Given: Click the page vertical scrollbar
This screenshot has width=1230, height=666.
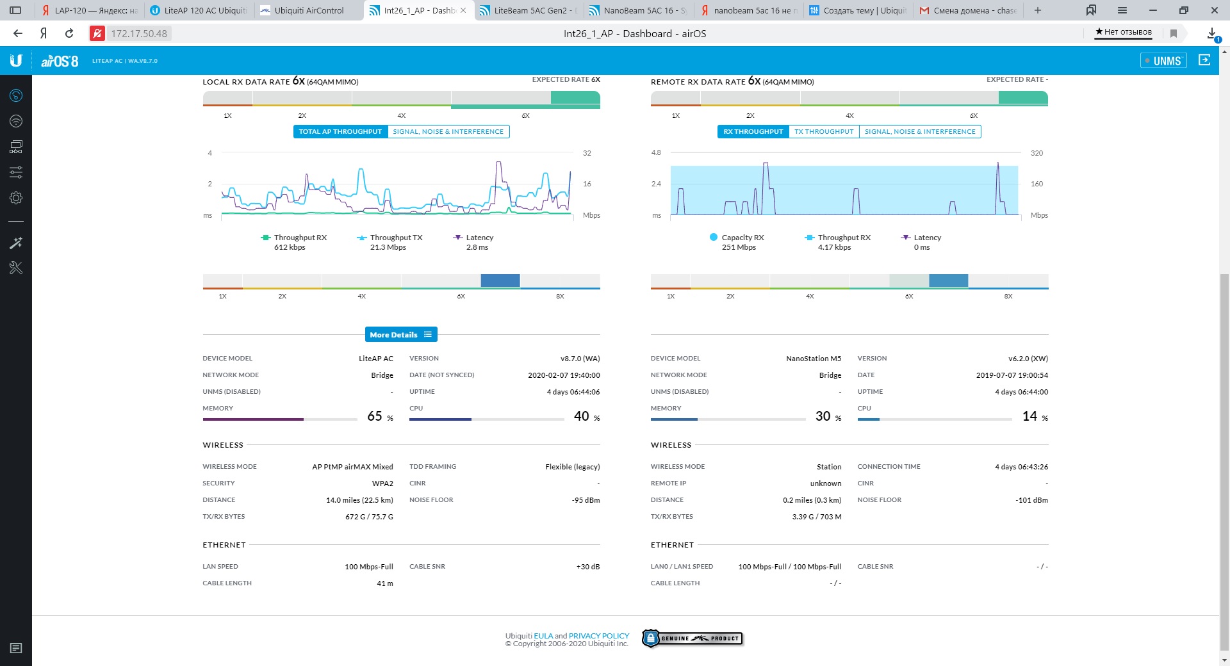Looking at the screenshot, I should coord(1224,461).
